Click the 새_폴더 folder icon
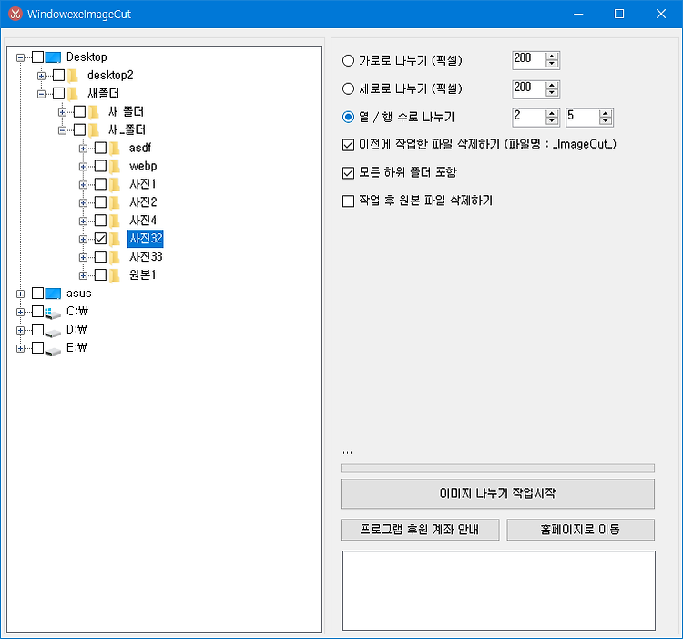 tap(94, 129)
